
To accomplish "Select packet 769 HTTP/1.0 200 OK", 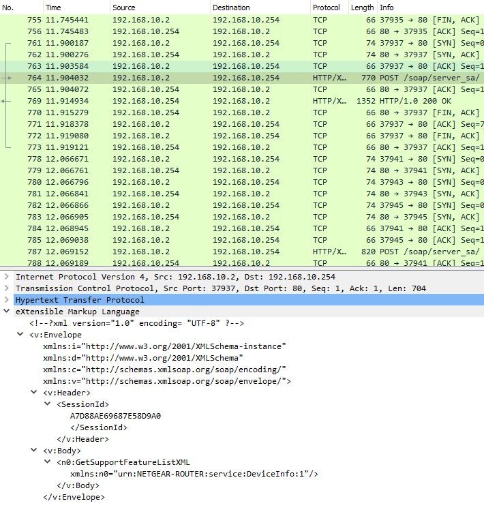I will tap(242, 101).
